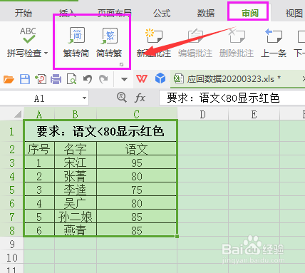Click the 名字 header cell
Screen dimensions: 305x273
[76, 149]
